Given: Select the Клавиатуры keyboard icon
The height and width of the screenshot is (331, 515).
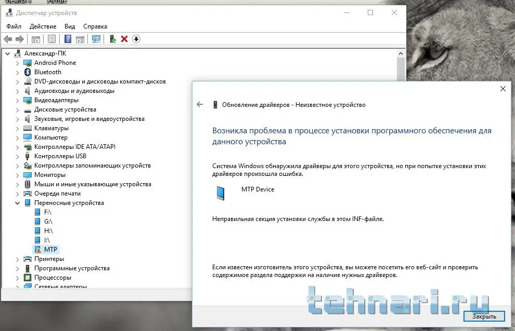Looking at the screenshot, I should [28, 128].
